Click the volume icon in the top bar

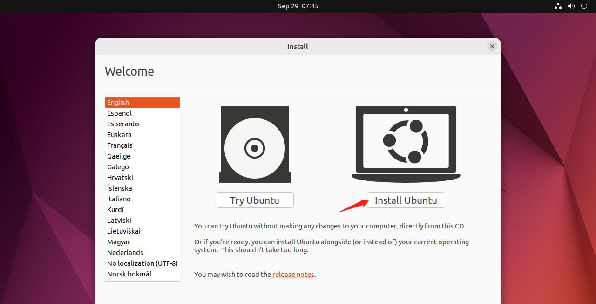[x=571, y=6]
